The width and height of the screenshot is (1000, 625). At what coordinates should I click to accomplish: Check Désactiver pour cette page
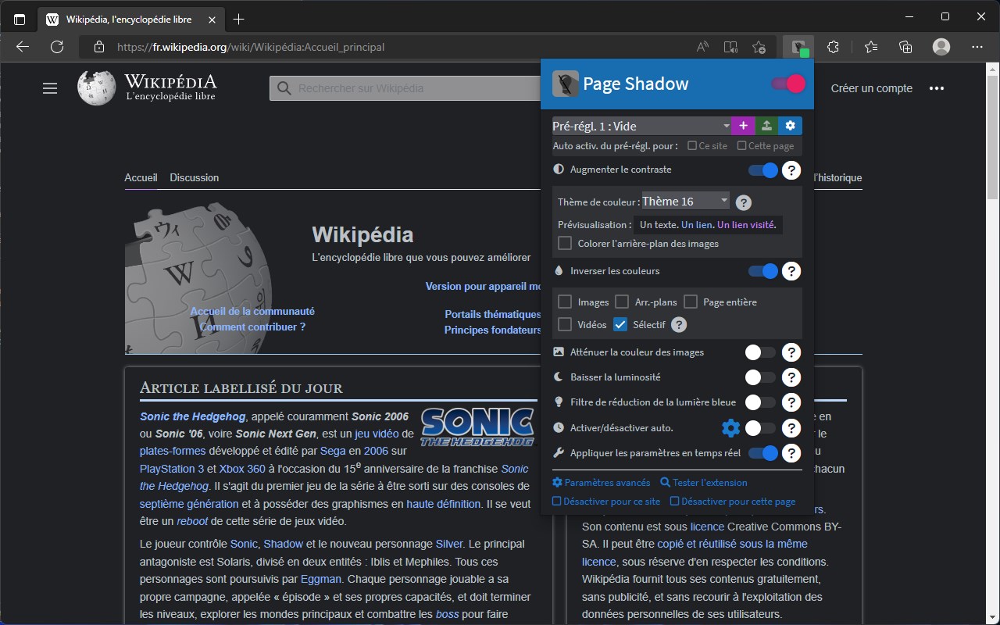click(674, 502)
